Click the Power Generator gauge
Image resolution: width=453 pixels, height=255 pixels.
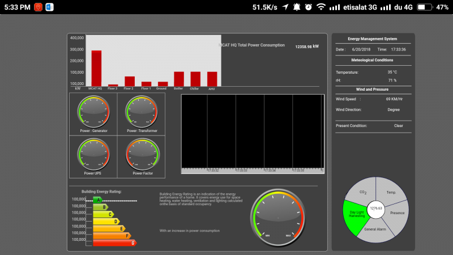coord(93,112)
